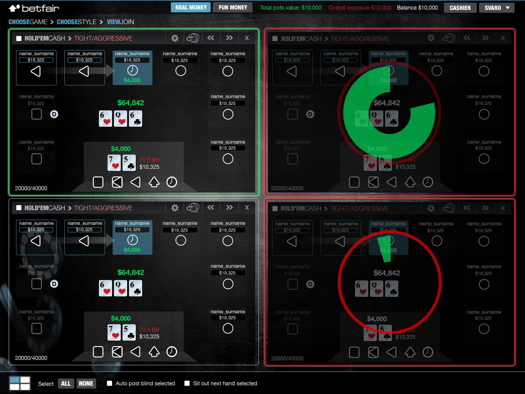Click the empty square action icon on green-bordered table

pyautogui.click(x=98, y=182)
